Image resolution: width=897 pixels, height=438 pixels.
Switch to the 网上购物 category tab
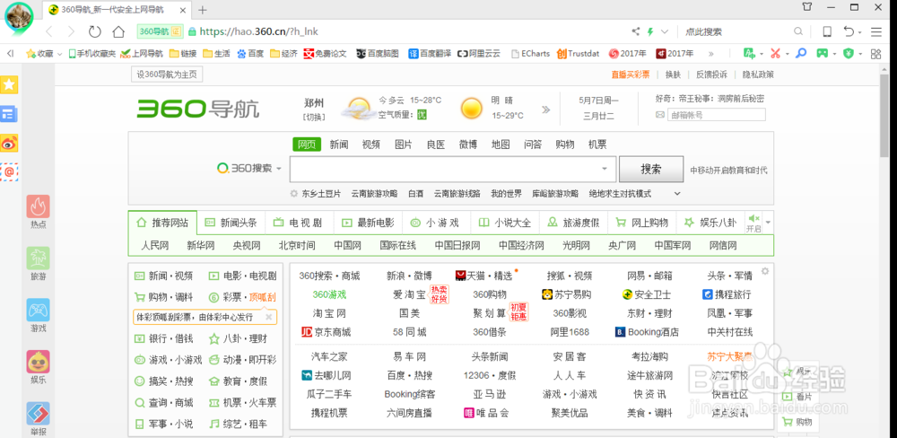(642, 223)
